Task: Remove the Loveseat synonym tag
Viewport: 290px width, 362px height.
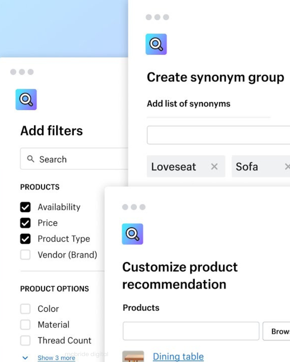Action: coord(214,167)
